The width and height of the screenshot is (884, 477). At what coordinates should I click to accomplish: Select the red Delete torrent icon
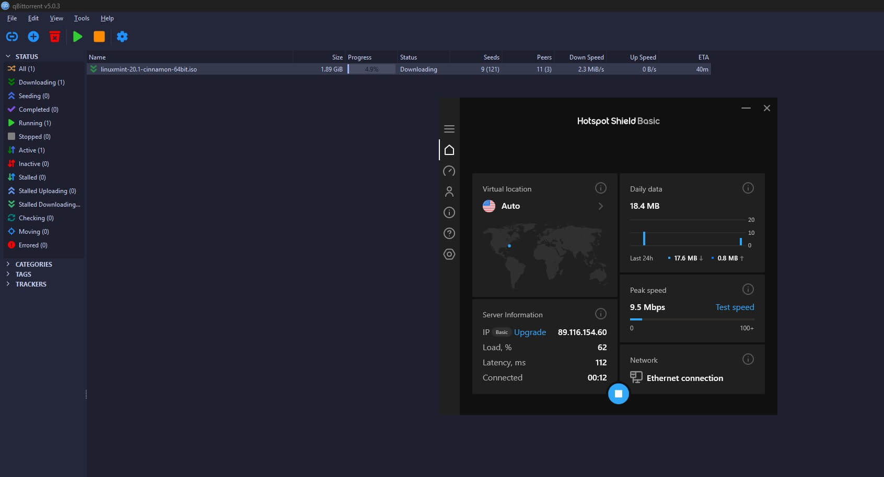(55, 37)
